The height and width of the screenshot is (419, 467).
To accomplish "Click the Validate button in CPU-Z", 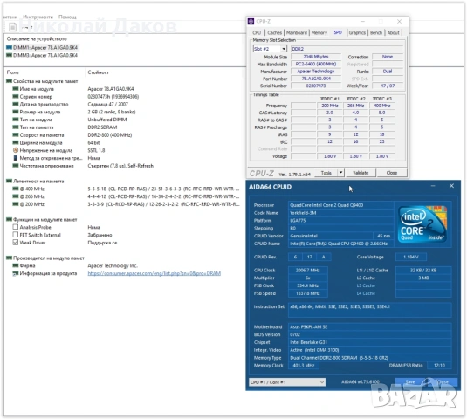I will (361, 173).
